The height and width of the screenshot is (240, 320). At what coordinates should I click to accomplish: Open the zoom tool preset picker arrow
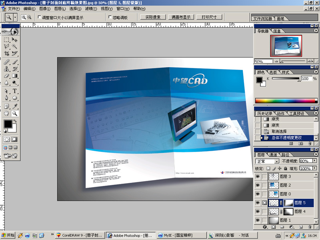point(15,17)
